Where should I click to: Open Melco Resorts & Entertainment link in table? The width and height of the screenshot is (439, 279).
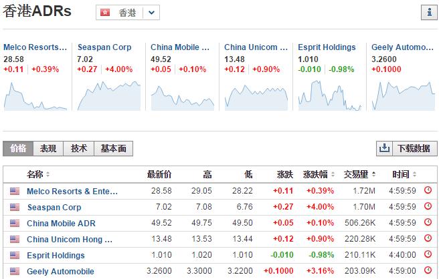point(72,192)
